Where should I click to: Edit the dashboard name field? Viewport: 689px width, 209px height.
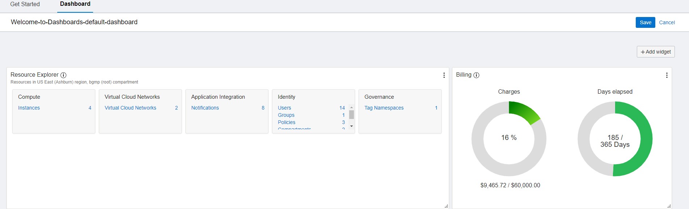point(74,22)
